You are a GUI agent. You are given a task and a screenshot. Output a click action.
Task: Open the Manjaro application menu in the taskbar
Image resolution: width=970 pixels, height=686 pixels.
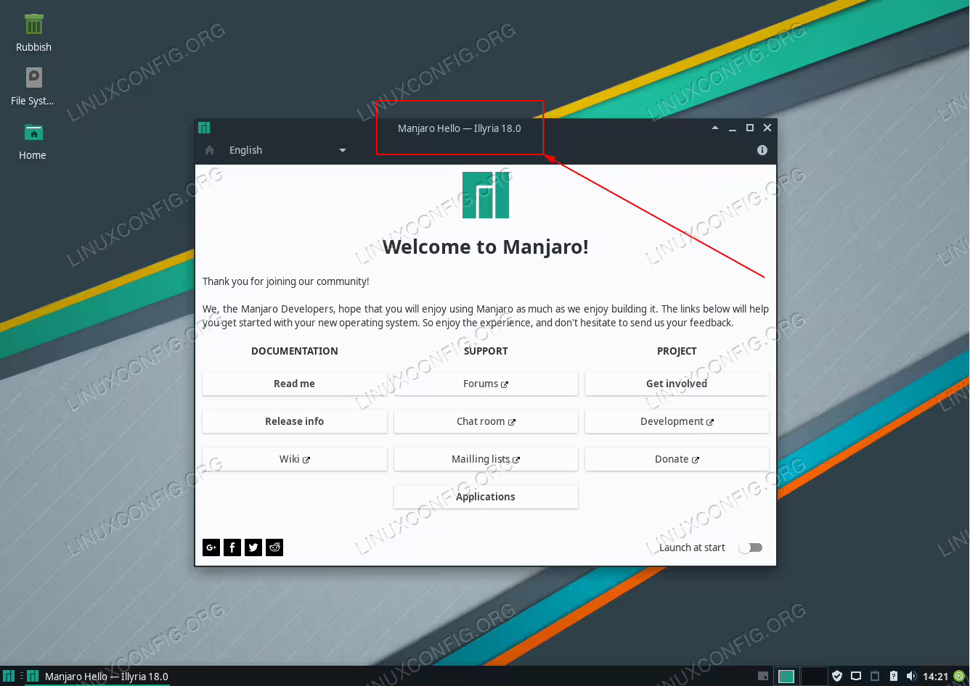[9, 676]
